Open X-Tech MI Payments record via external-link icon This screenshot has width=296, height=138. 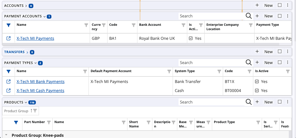pos(8,38)
